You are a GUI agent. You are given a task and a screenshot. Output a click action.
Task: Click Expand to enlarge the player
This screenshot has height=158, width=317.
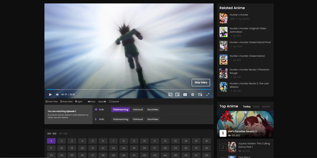[x=114, y=102]
